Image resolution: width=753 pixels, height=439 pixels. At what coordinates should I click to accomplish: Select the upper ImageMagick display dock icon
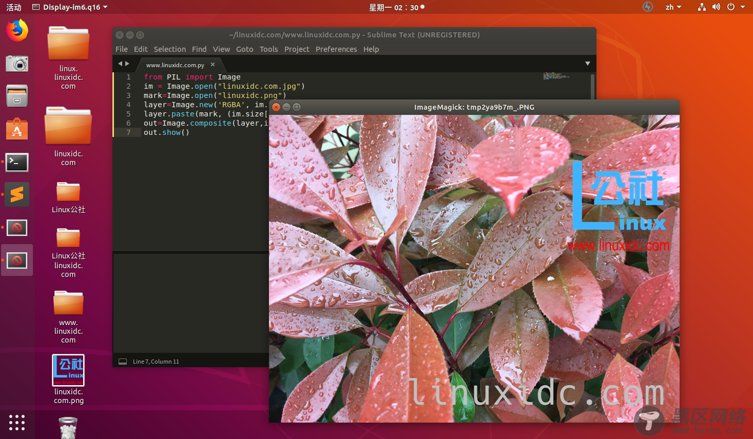tap(17, 228)
